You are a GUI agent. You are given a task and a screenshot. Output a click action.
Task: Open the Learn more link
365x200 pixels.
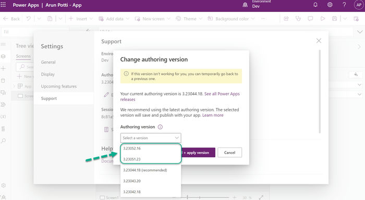point(213,115)
